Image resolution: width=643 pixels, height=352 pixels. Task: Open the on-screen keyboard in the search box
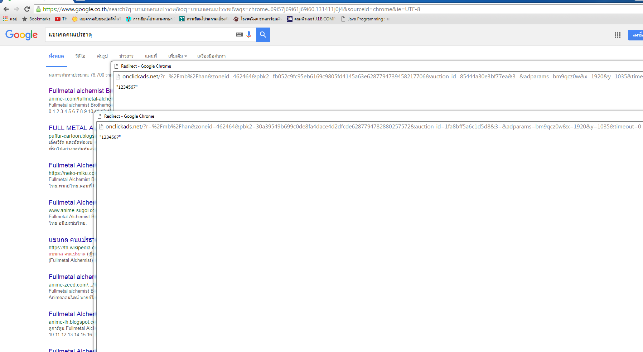point(239,35)
